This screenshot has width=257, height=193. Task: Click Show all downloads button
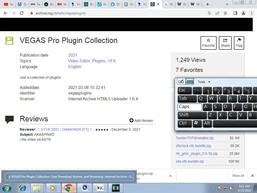tap(238, 176)
